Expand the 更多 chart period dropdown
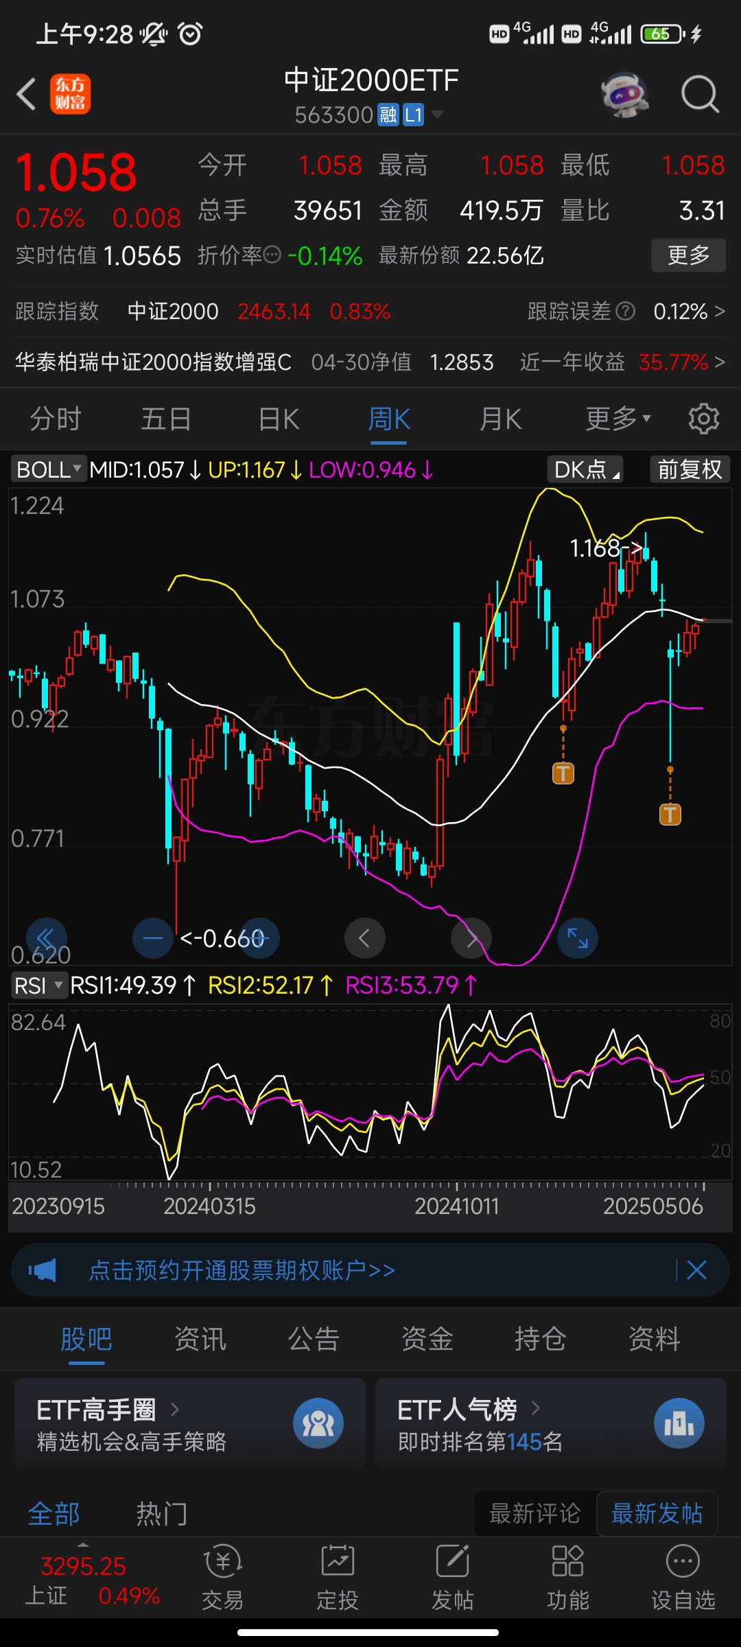 click(x=618, y=419)
